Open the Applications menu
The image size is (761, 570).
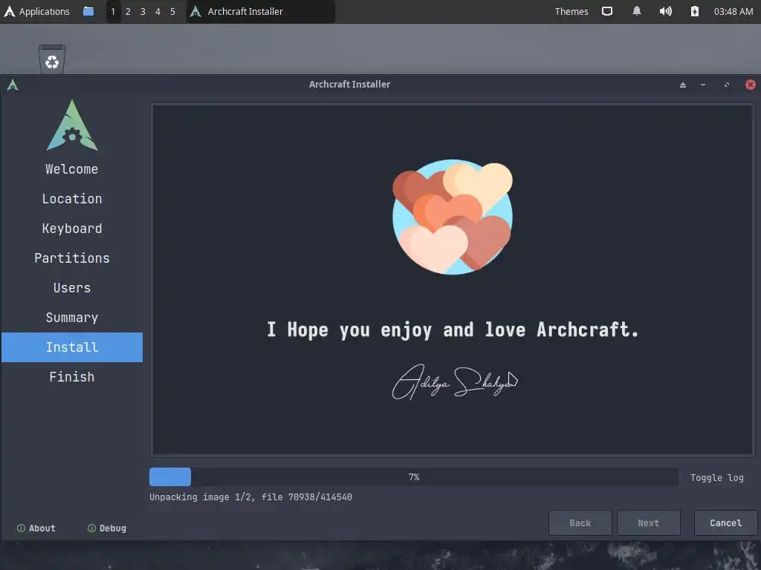[x=37, y=11]
